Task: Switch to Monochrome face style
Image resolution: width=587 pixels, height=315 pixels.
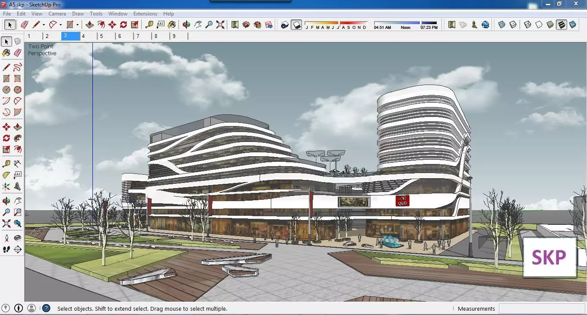Action: point(573,25)
